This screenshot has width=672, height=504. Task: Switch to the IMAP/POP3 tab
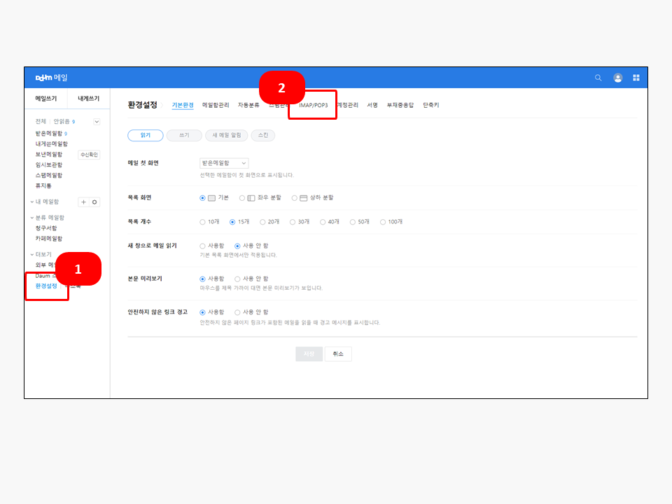pyautogui.click(x=313, y=105)
